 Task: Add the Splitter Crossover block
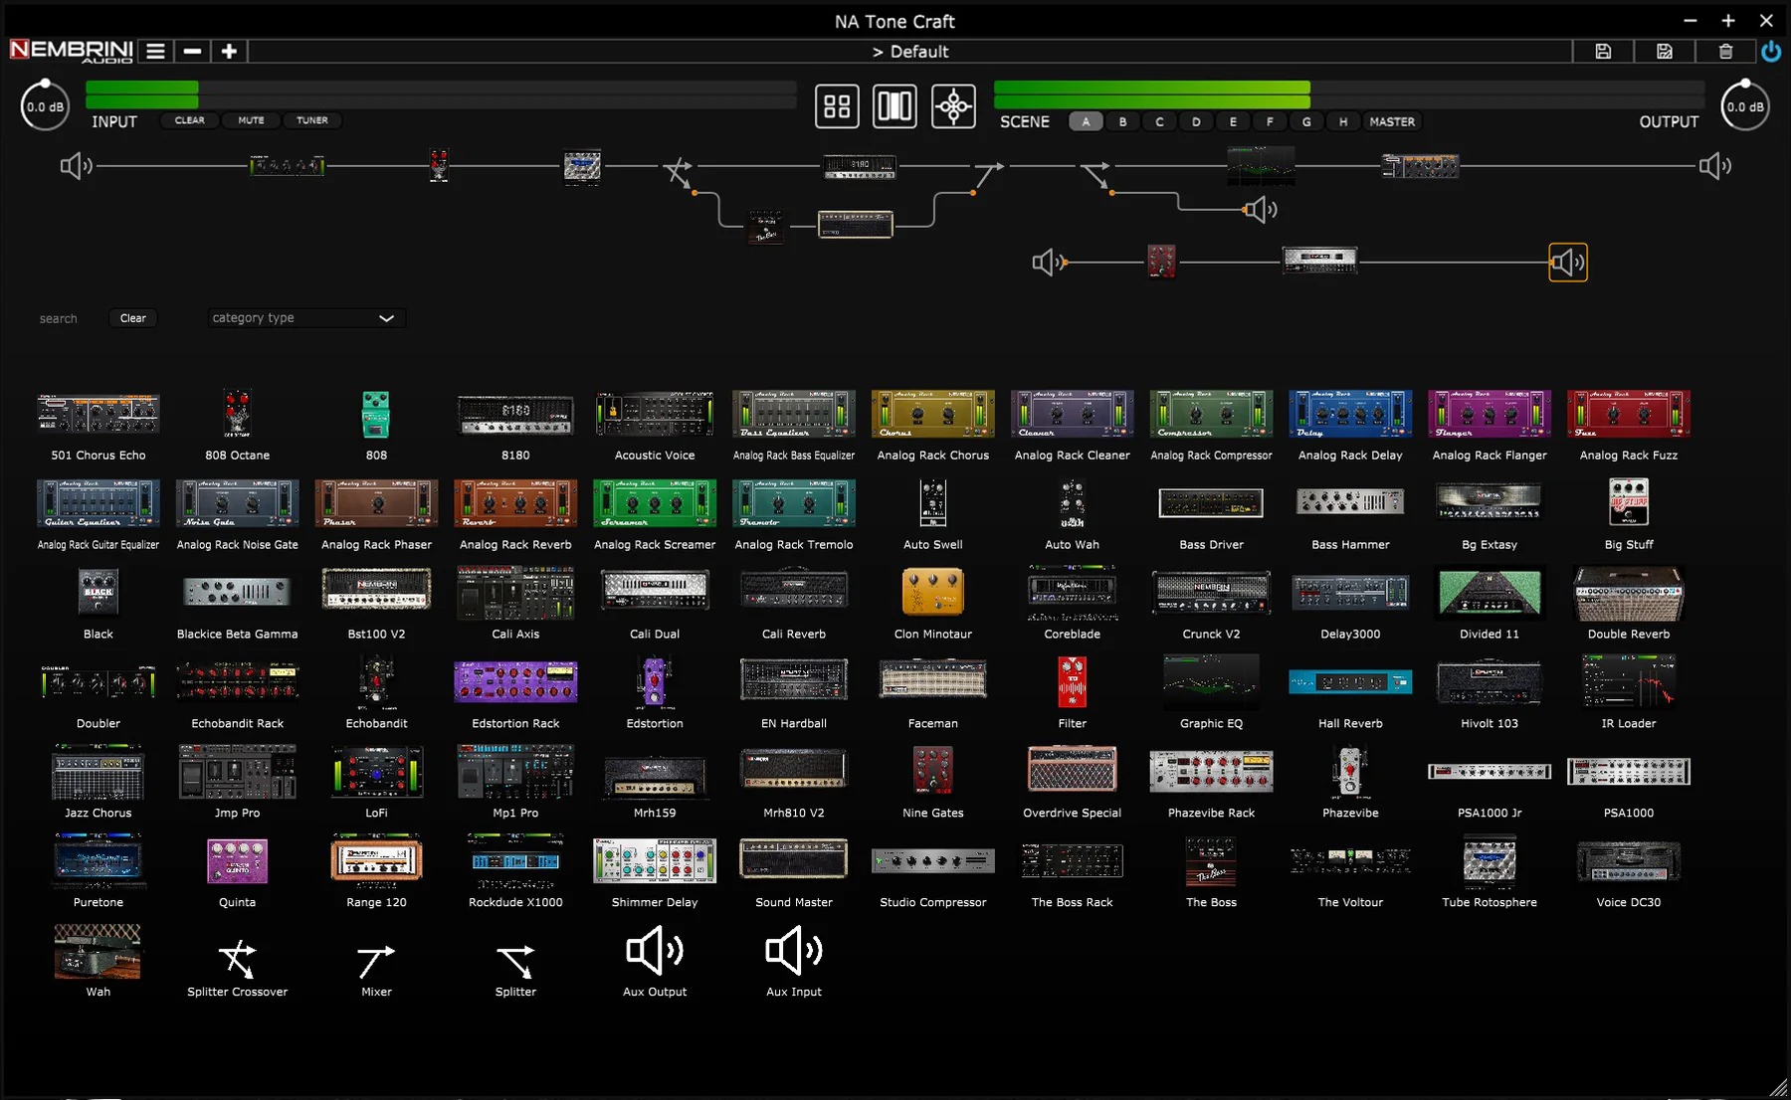[237, 958]
